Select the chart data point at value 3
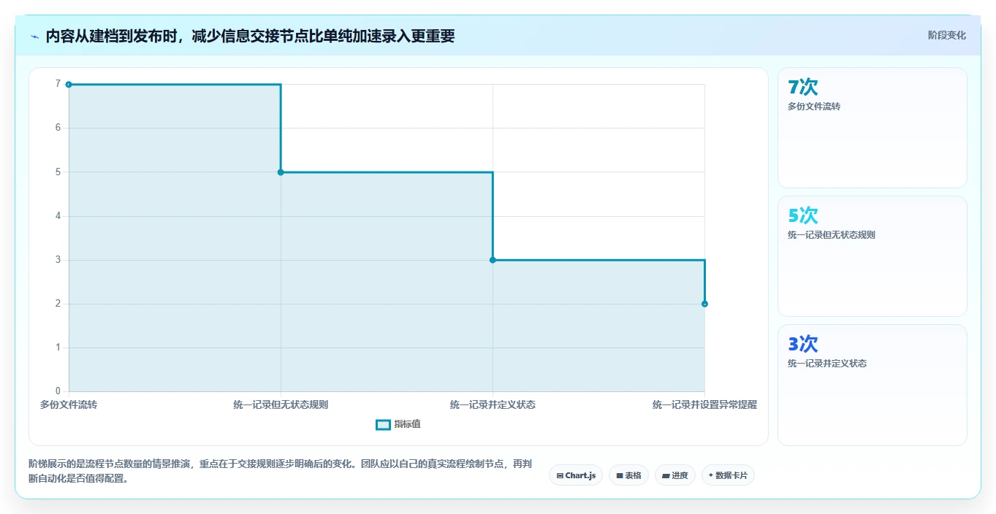996x514 pixels. (493, 260)
